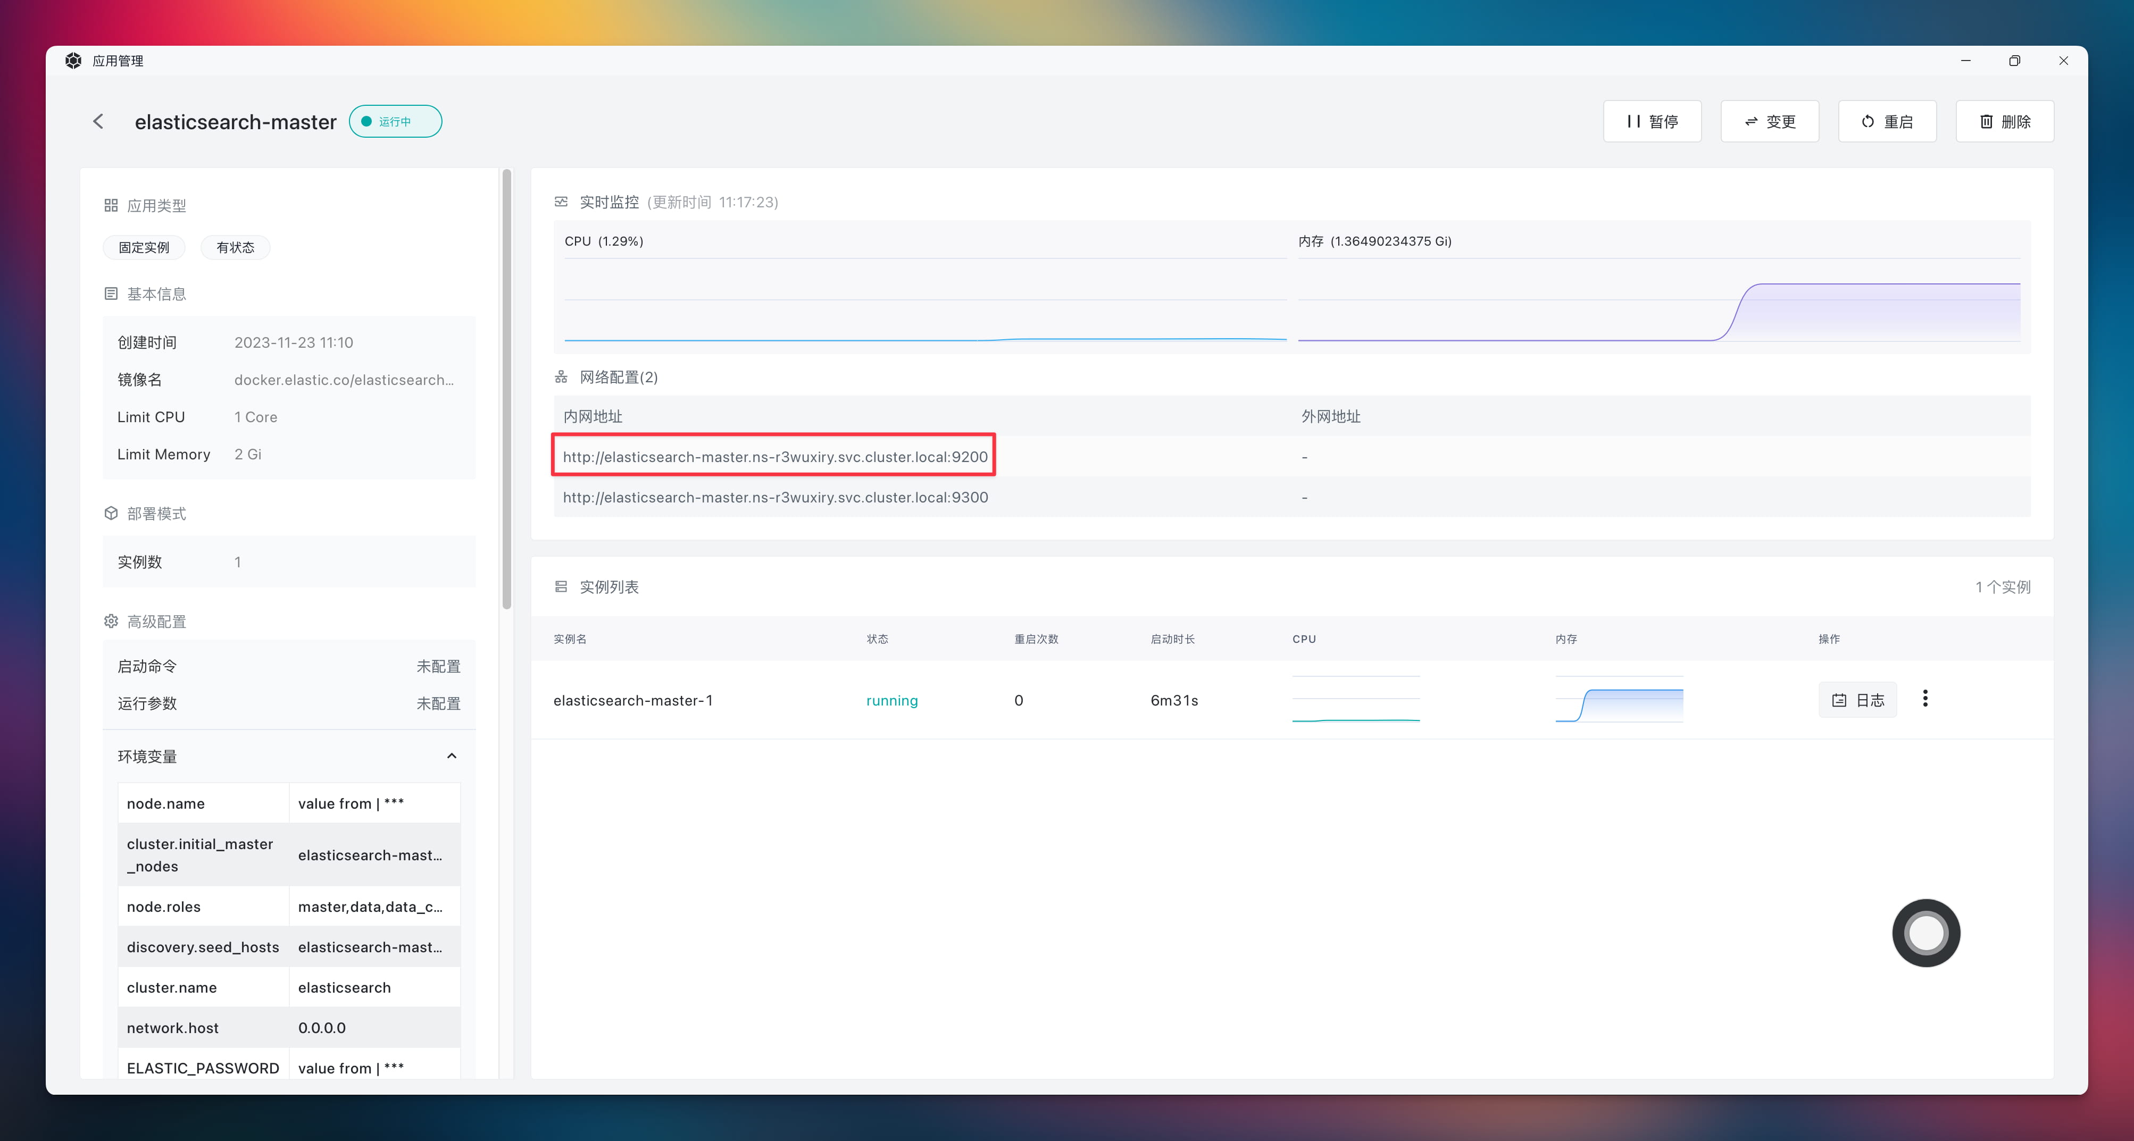
Task: Click the truncated 镜像名 image value
Action: coord(344,380)
